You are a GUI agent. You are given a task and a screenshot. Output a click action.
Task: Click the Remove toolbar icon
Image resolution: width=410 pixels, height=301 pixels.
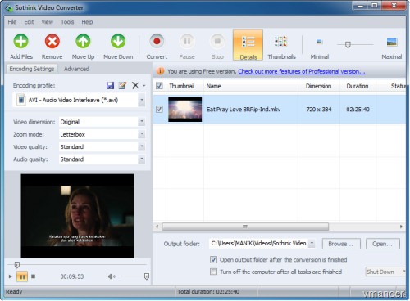point(52,42)
